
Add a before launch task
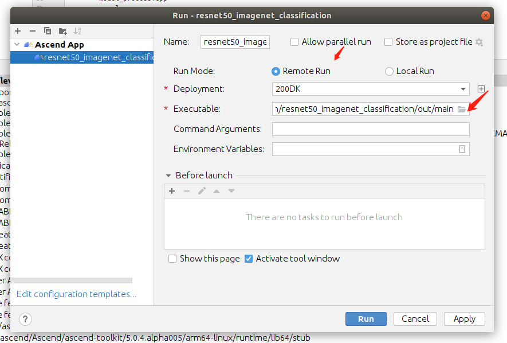172,191
